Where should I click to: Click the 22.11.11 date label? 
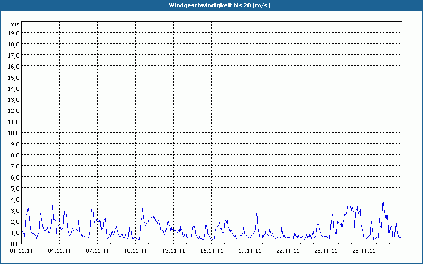[288, 251]
